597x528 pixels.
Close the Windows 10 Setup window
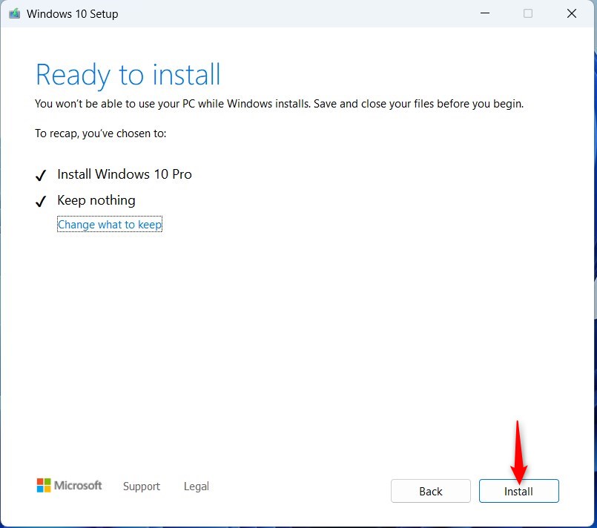pyautogui.click(x=572, y=13)
